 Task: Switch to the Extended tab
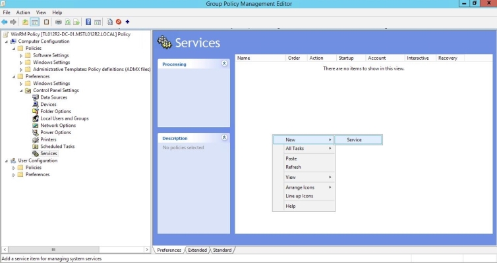click(x=197, y=250)
